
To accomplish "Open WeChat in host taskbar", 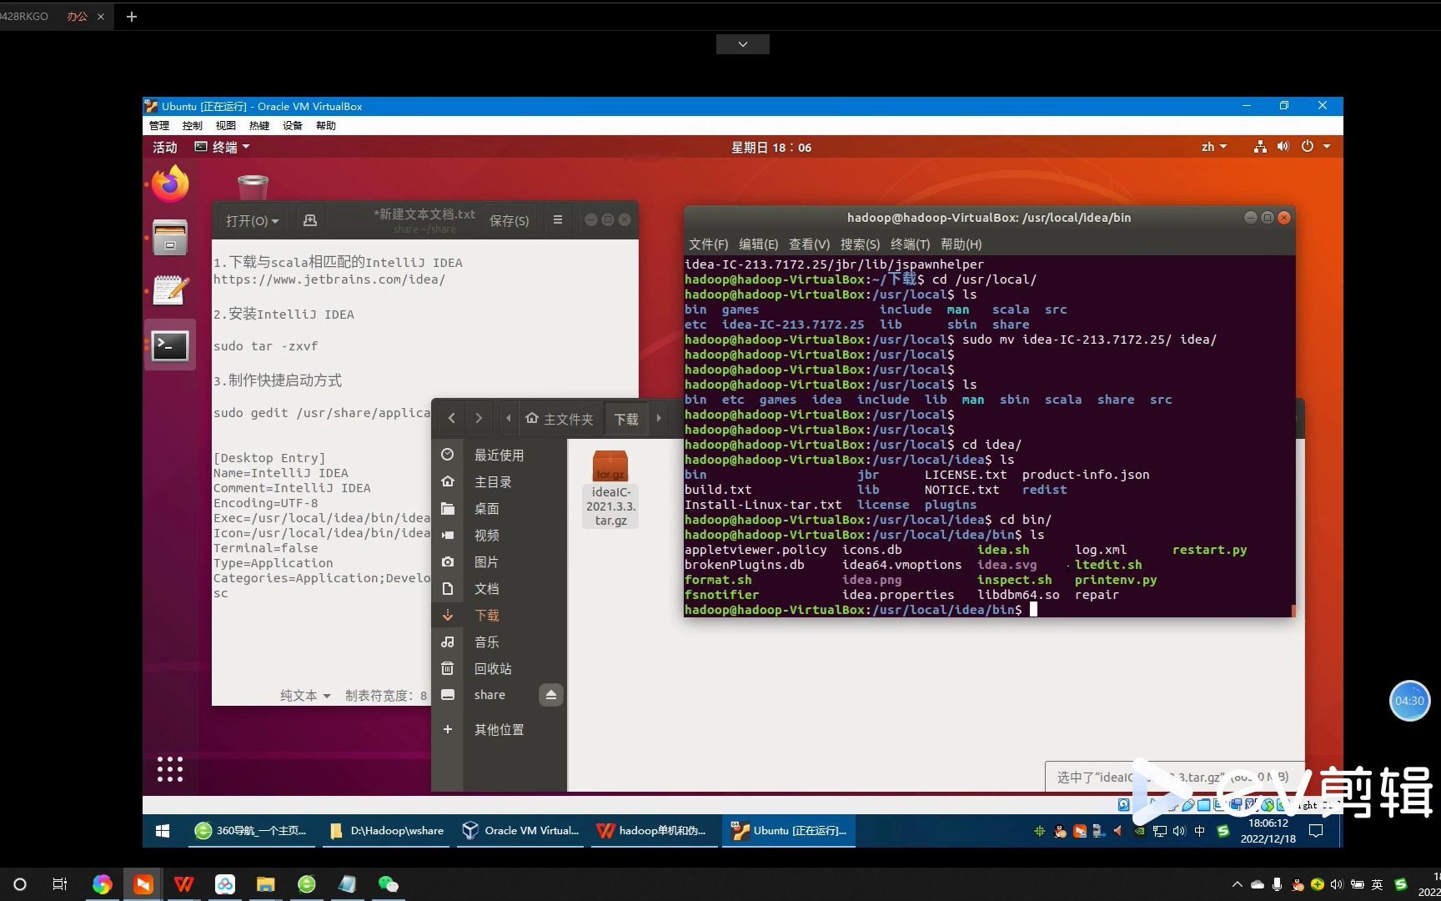I will (388, 884).
